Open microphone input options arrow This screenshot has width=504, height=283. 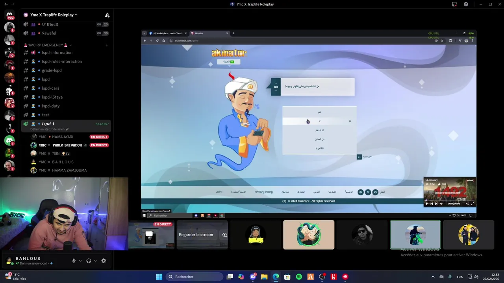coord(80,261)
